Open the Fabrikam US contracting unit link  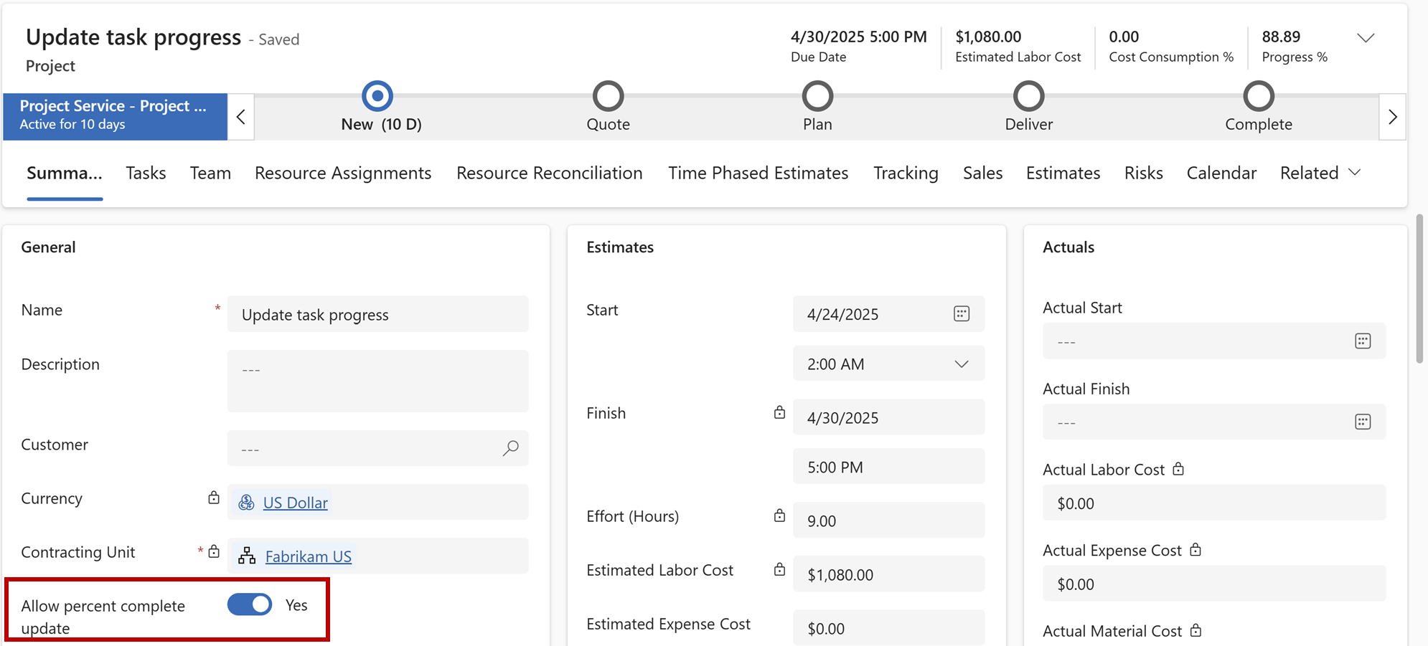pos(308,556)
